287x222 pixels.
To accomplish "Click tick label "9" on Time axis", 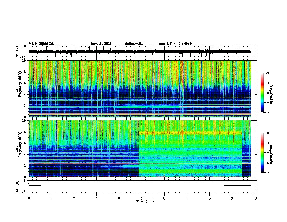I will point(232,198).
